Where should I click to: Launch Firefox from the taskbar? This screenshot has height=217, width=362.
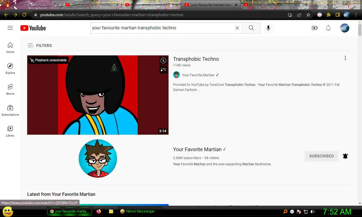point(99,211)
